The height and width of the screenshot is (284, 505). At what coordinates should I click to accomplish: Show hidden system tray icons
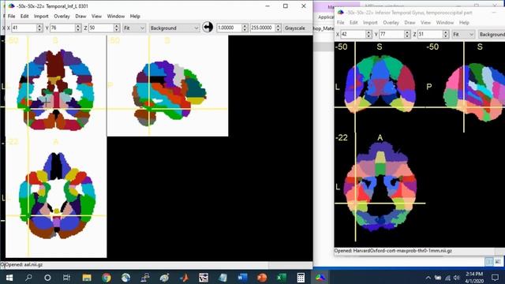(x=428, y=278)
